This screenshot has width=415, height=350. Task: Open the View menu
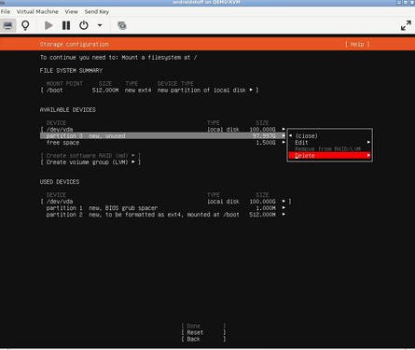click(x=71, y=11)
